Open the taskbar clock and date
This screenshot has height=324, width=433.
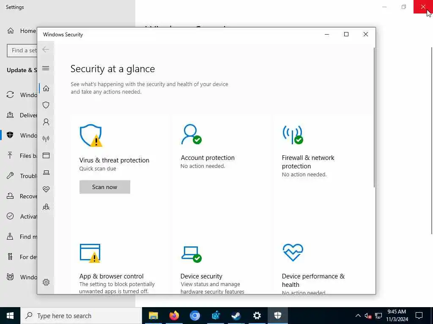[x=397, y=316]
